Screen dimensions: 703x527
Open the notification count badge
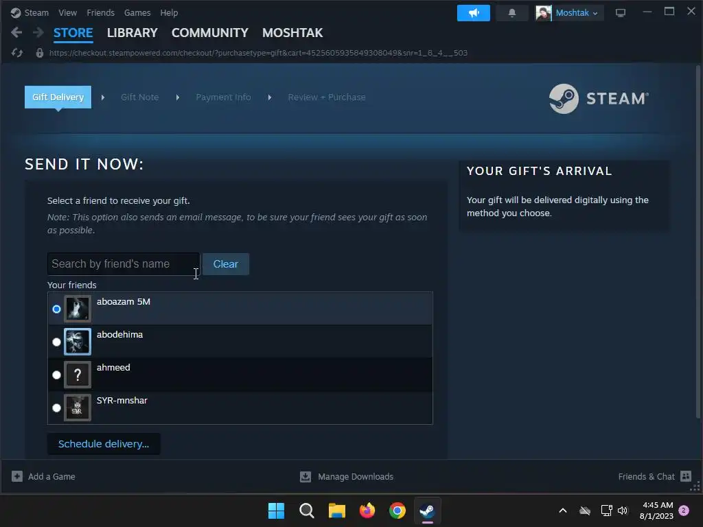click(684, 511)
